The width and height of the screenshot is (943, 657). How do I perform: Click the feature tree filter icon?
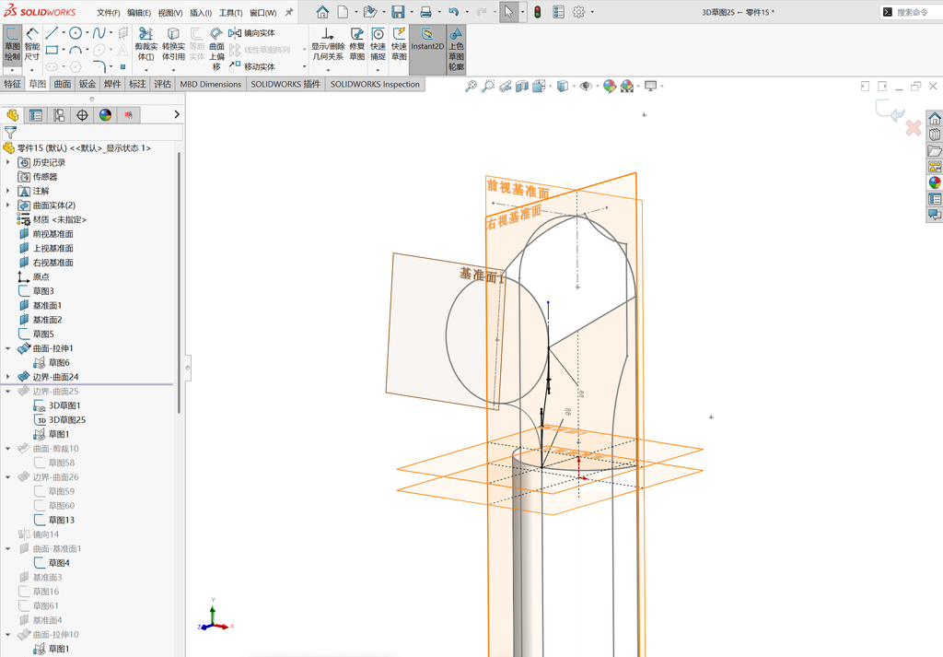click(10, 133)
